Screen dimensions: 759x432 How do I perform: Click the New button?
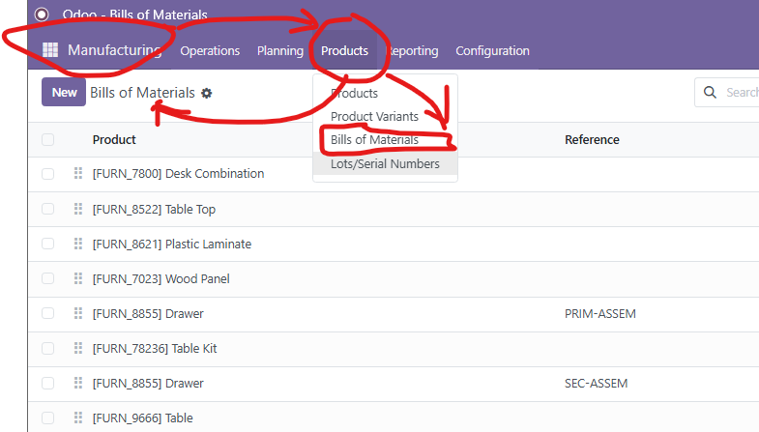pos(64,93)
